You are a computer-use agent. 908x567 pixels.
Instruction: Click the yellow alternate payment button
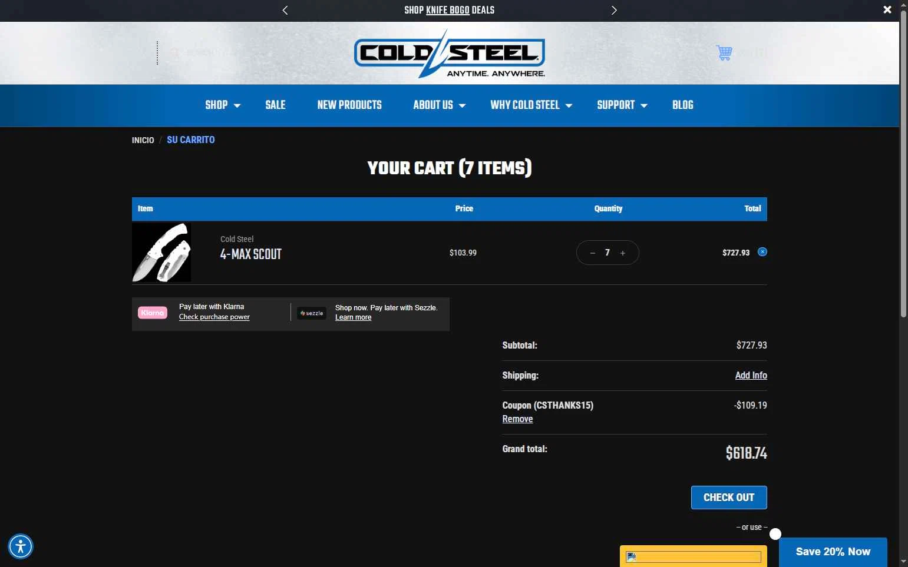point(694,556)
